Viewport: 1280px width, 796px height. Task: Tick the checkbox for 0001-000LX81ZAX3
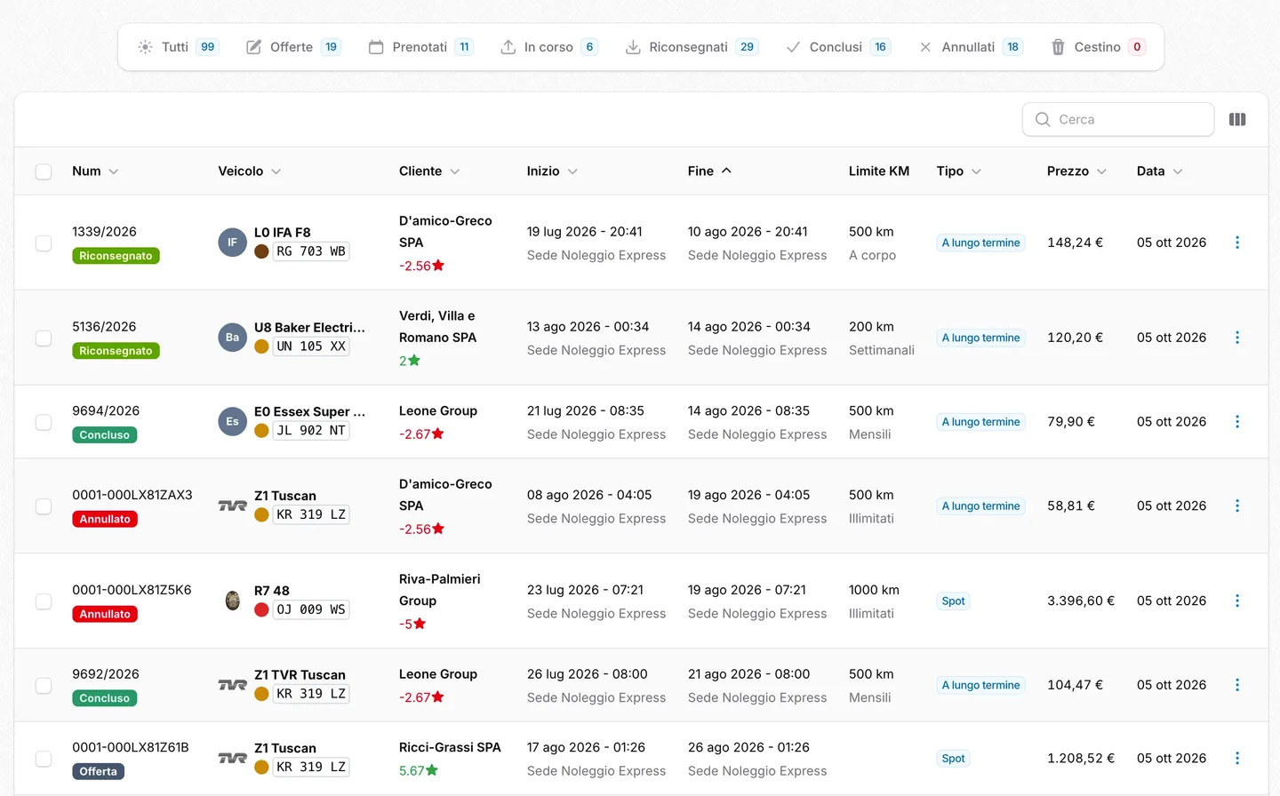(44, 505)
